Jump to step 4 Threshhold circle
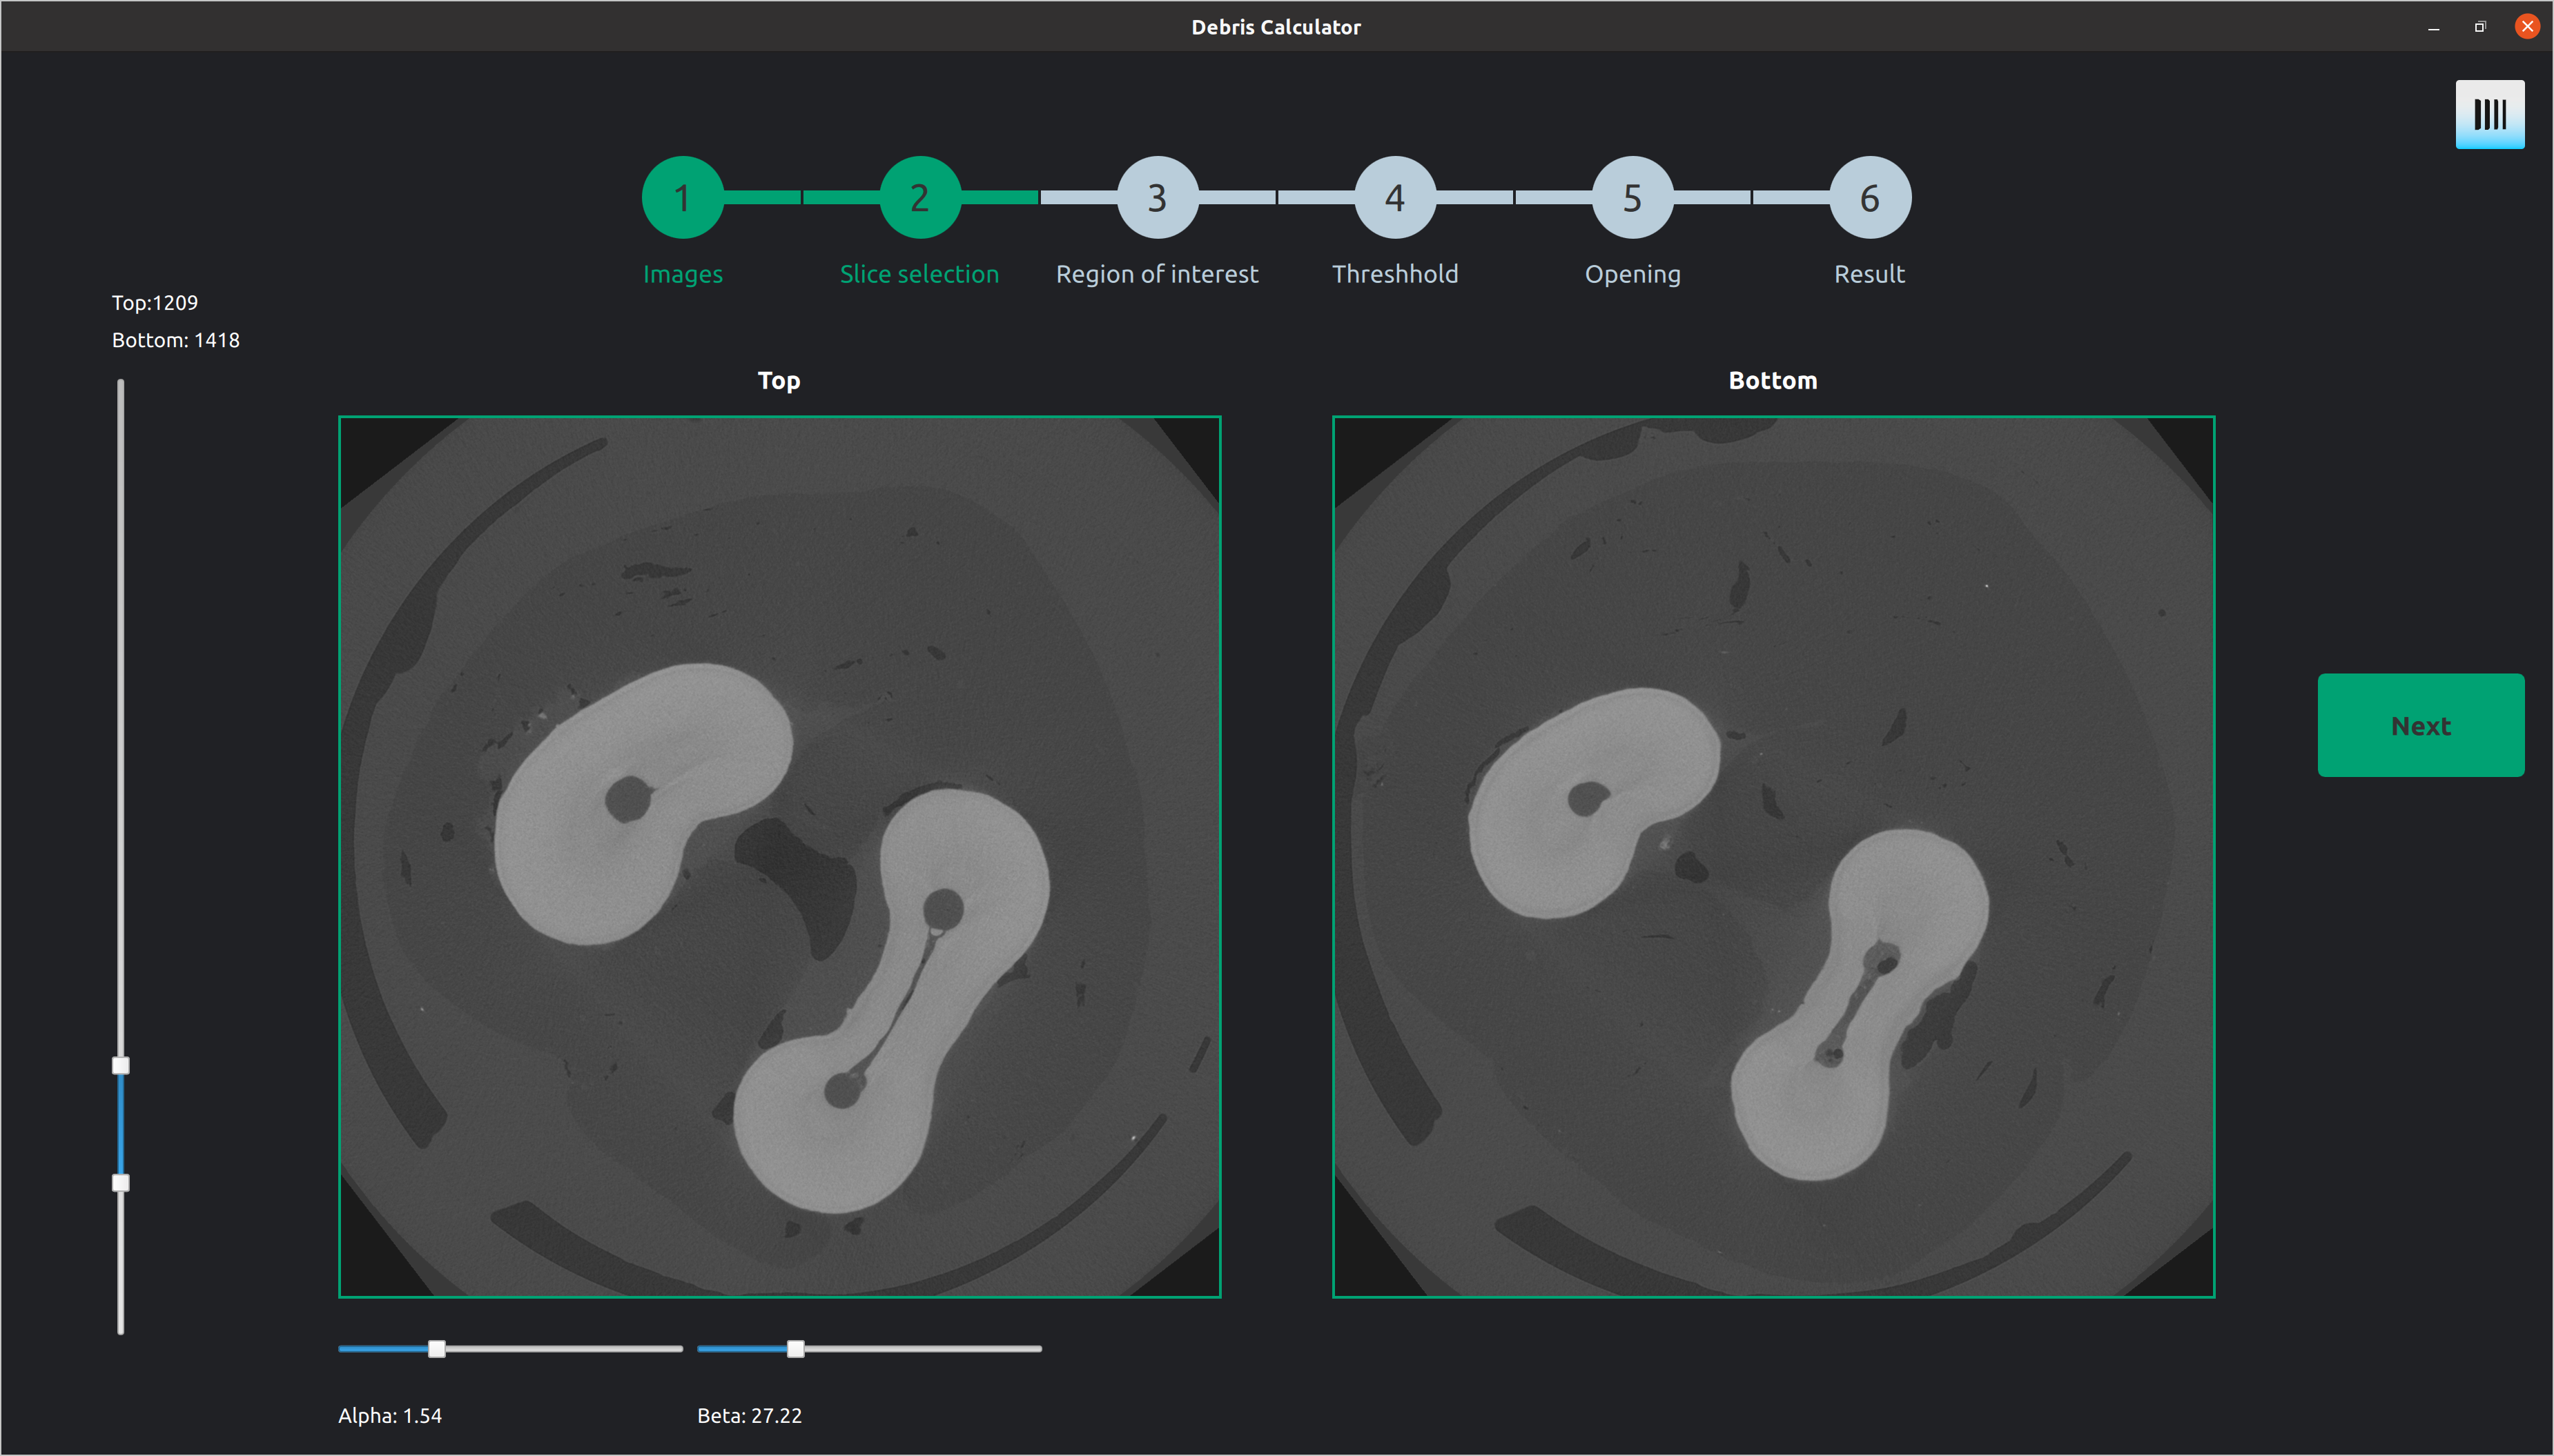The height and width of the screenshot is (1456, 2554). click(1395, 198)
